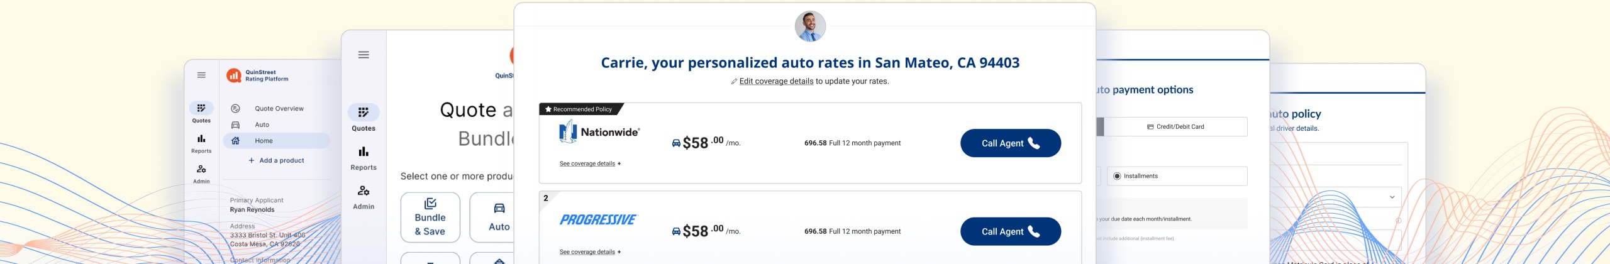The width and height of the screenshot is (1610, 264).
Task: Select Auto item in product list
Action: point(262,124)
